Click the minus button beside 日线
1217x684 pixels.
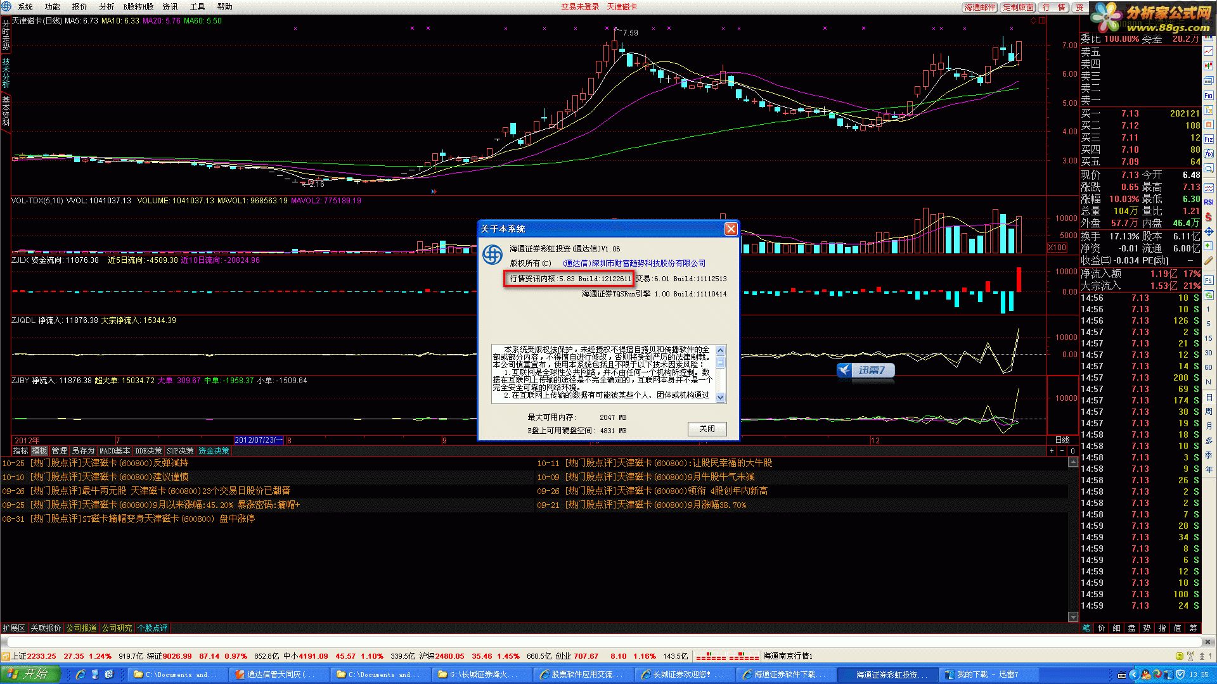tap(1062, 451)
